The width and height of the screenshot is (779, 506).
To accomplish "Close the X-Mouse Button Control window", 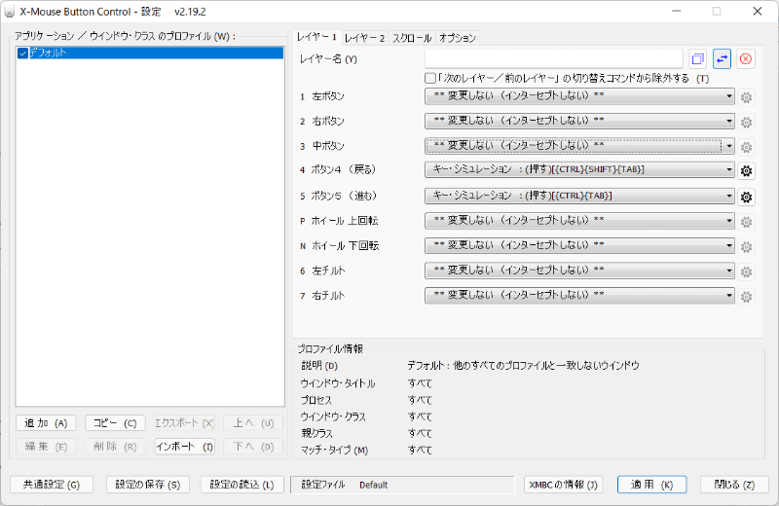I will tap(758, 12).
